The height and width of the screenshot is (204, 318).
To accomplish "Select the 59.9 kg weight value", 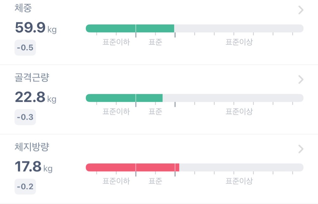I will coord(35,28).
